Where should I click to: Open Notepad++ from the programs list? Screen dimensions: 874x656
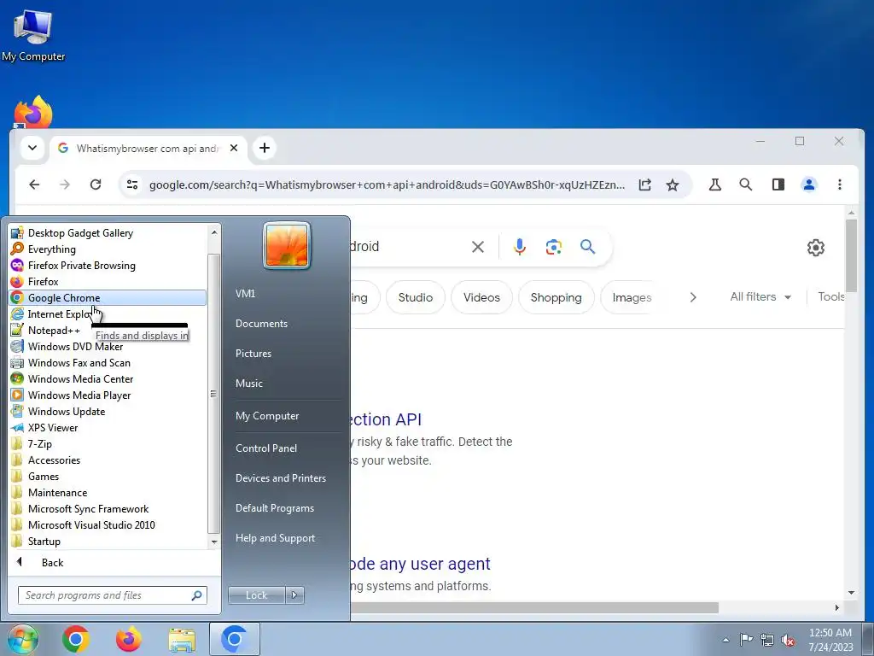(x=108, y=331)
